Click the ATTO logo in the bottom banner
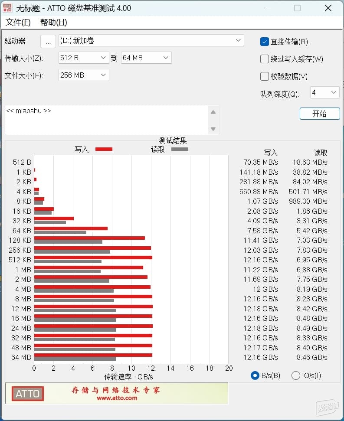 [28, 394]
